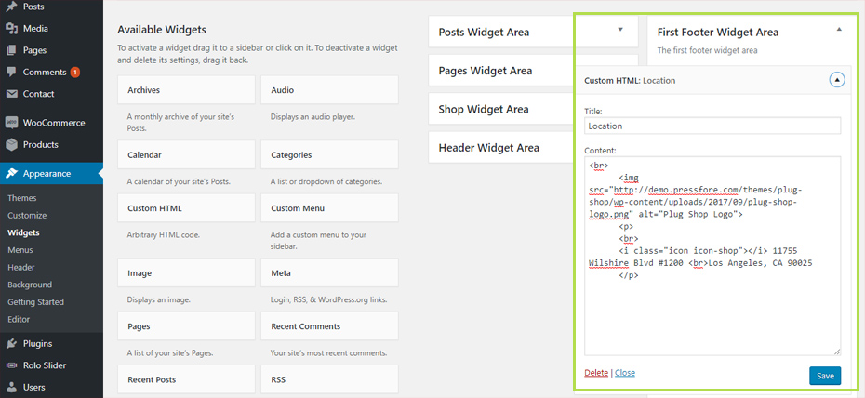Click the Posts pin icon in sidebar
Viewport: 865px width, 398px height.
(x=11, y=7)
